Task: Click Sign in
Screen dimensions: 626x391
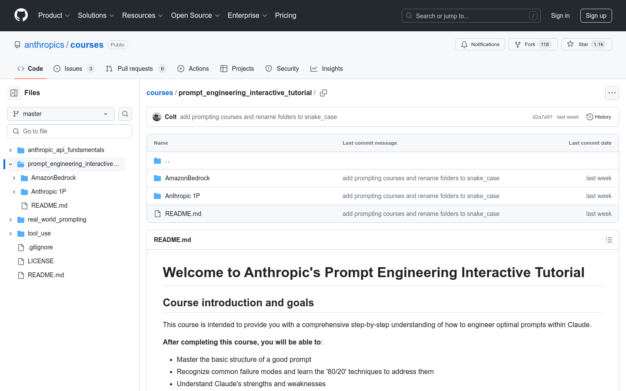Action: pos(560,16)
